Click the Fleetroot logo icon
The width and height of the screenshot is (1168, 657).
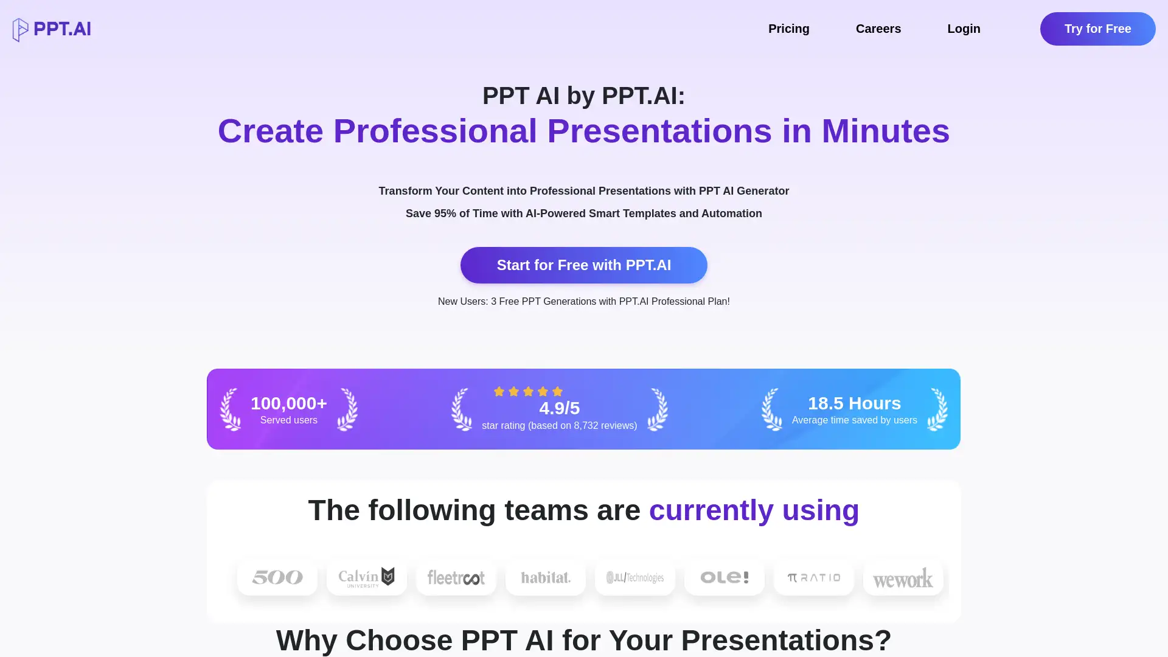(x=456, y=577)
